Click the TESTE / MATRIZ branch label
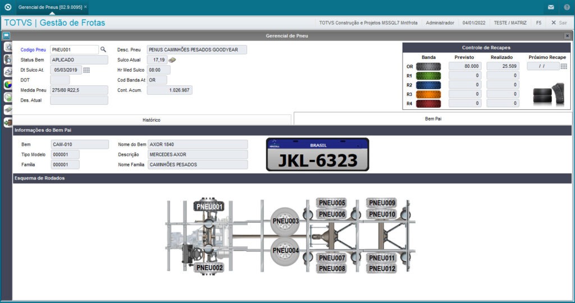Image resolution: width=575 pixels, height=303 pixels. pos(510,22)
